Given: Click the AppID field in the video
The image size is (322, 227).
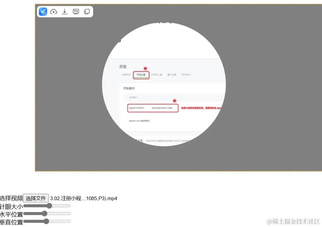Looking at the screenshot, I should 153,108.
